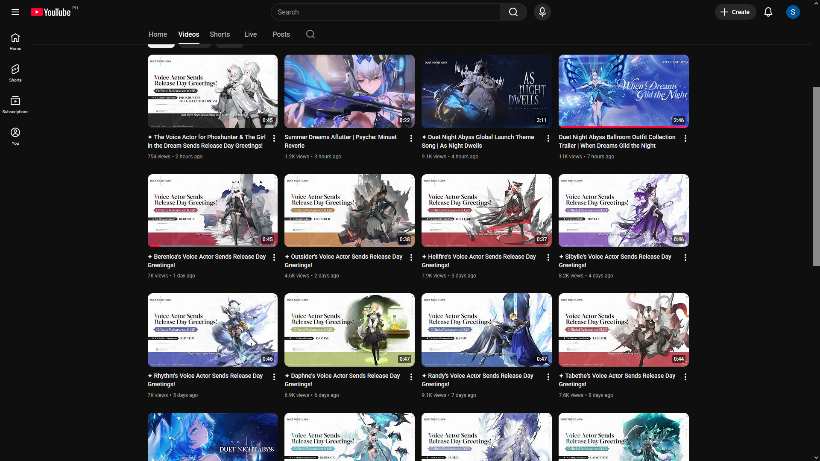Click the search magnifier button
Screen dimensions: 820x461
tap(513, 12)
